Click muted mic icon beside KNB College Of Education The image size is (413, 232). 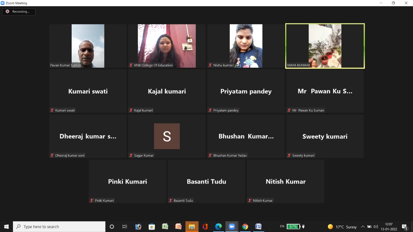(131, 65)
